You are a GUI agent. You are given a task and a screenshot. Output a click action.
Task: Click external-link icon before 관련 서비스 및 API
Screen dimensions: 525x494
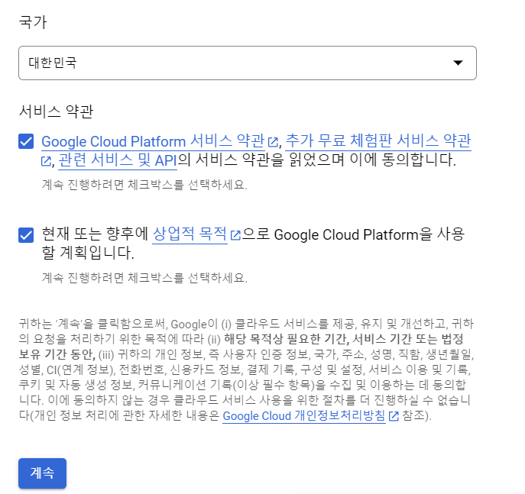pos(46,161)
